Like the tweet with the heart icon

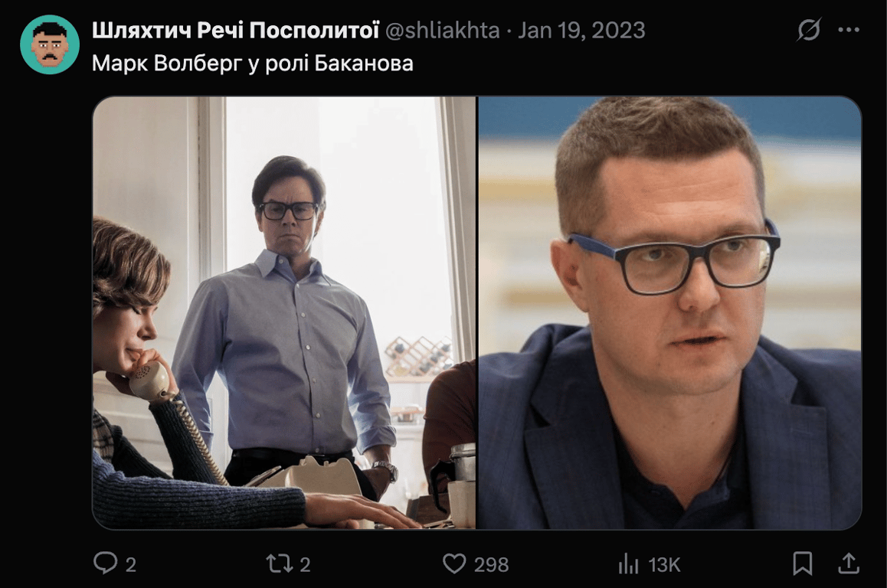point(453,563)
